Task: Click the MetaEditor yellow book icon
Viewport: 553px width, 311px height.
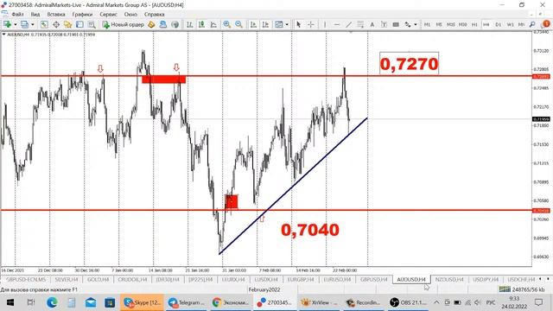Action: tap(151, 24)
